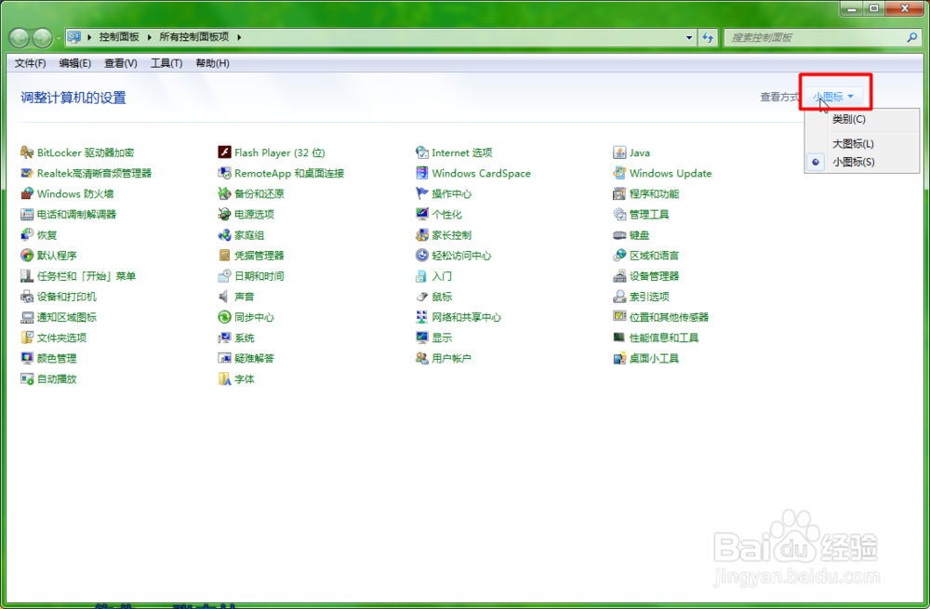Click the refresh button in address bar
Viewport: 930px width, 609px height.
pyautogui.click(x=709, y=37)
